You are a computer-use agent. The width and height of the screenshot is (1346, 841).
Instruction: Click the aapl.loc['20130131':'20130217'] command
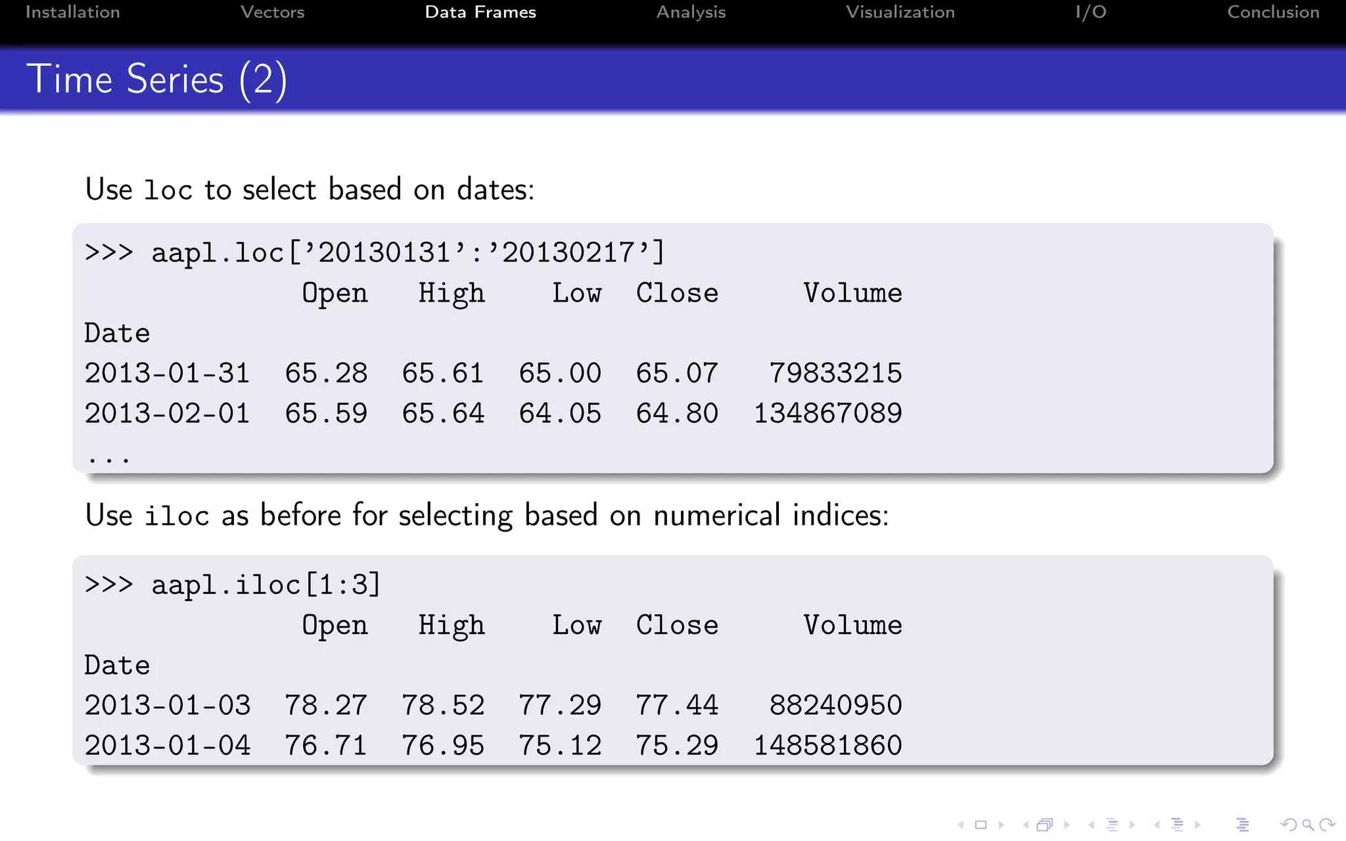pyautogui.click(x=375, y=253)
